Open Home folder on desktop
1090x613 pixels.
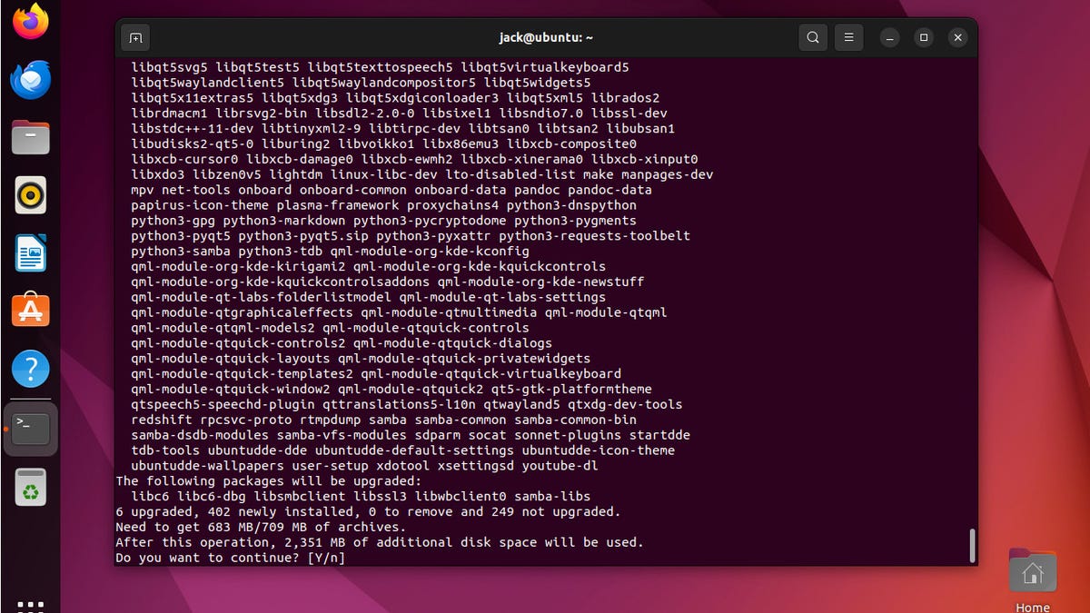pyautogui.click(x=1032, y=581)
